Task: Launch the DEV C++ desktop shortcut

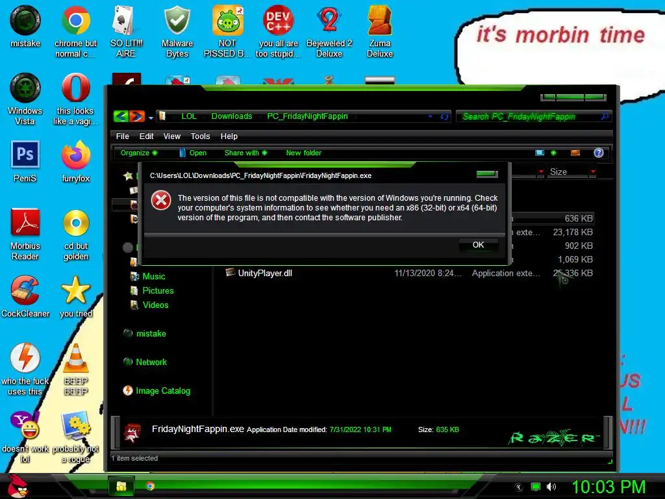Action: pyautogui.click(x=278, y=31)
